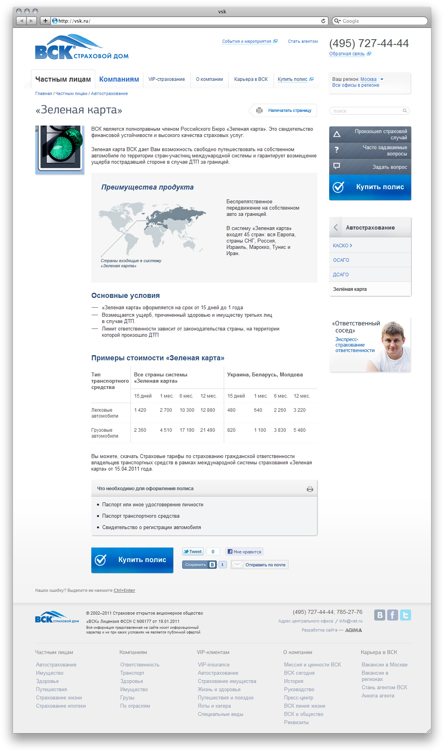Click the Tweet button

pyautogui.click(x=193, y=551)
